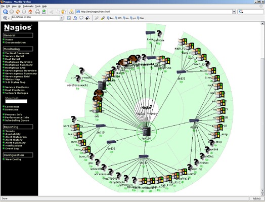Click the search site icon in Google toolbar
Viewport: 265px width, 202px height.
(x=75, y=18)
